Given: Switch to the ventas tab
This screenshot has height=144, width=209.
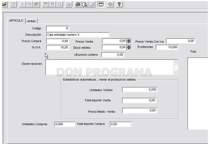Looking at the screenshot, I should click(31, 21).
